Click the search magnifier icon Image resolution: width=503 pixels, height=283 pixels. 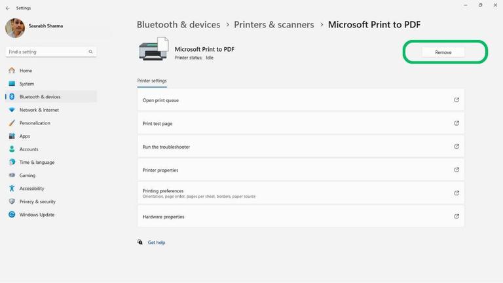[90, 51]
